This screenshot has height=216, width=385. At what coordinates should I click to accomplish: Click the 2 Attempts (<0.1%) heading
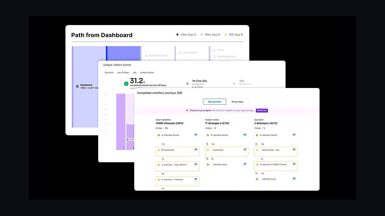[x=266, y=123]
